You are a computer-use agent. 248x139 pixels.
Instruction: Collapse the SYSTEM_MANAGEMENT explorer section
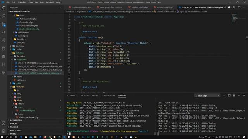[x=20, y=12]
